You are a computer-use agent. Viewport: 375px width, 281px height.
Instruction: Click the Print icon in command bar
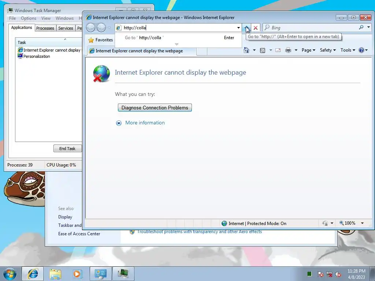pos(288,50)
